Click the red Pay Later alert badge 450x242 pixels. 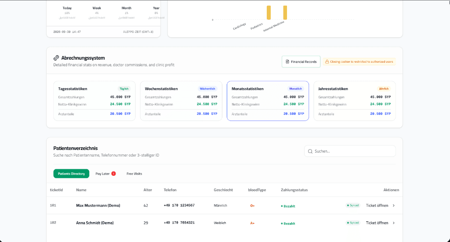[114, 174]
